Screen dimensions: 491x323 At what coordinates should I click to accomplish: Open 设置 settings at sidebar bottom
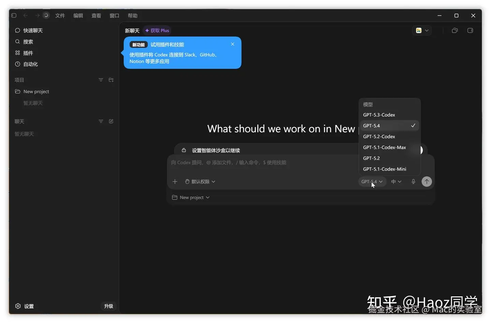(25, 306)
